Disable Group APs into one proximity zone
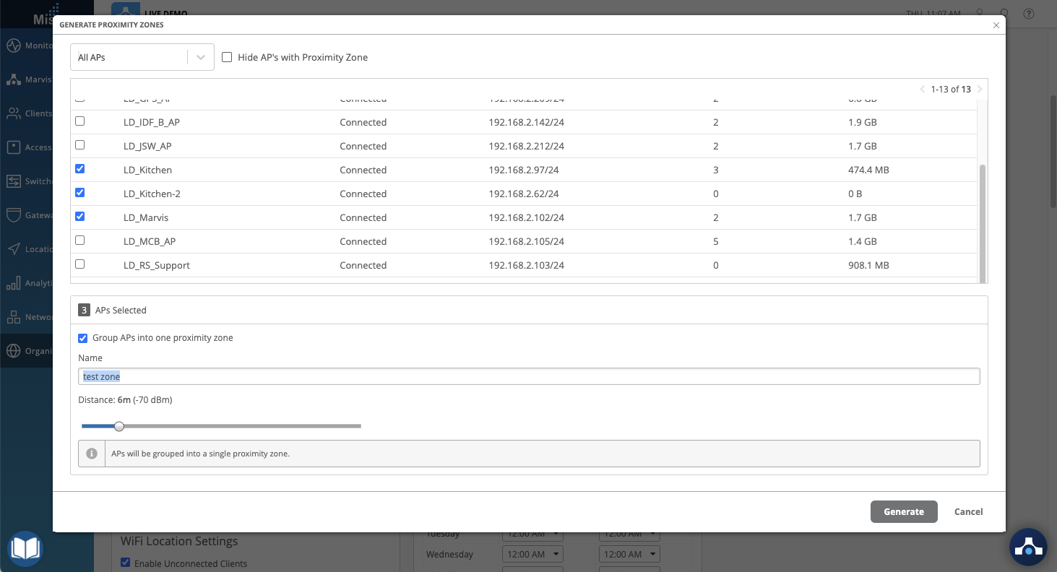Viewport: 1057px width, 572px height. (83, 338)
